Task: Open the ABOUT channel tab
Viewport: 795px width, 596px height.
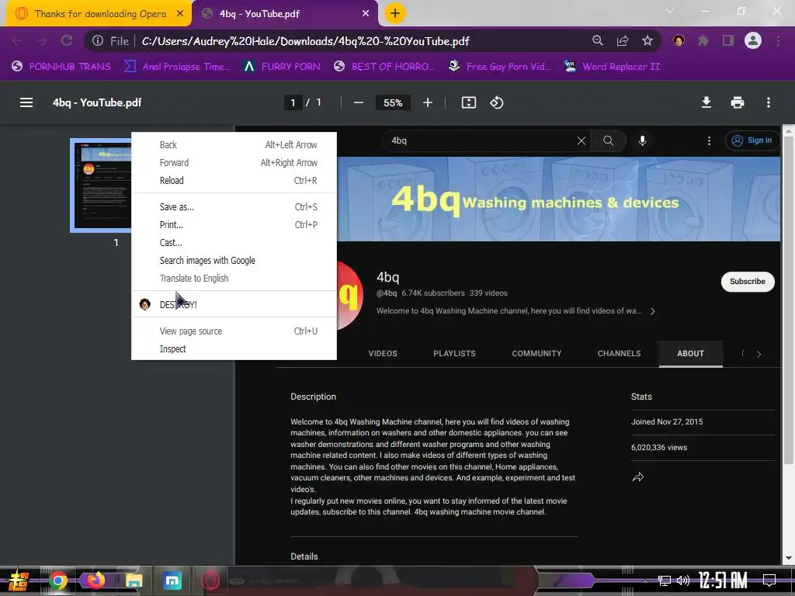Action: pos(690,353)
